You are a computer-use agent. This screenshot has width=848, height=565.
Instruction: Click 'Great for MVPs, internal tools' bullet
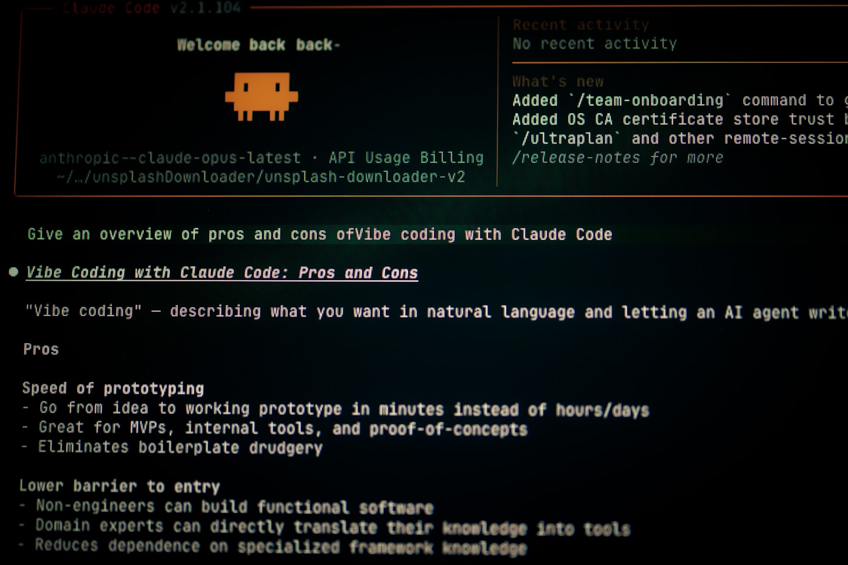pyautogui.click(x=274, y=428)
